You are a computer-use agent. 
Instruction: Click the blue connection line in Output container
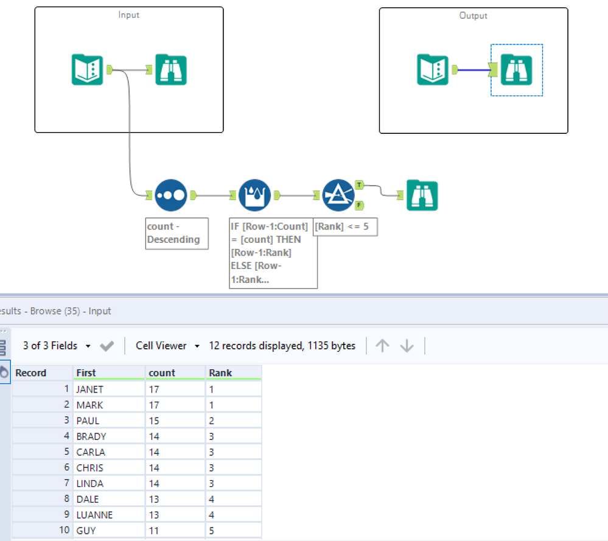tap(473, 70)
